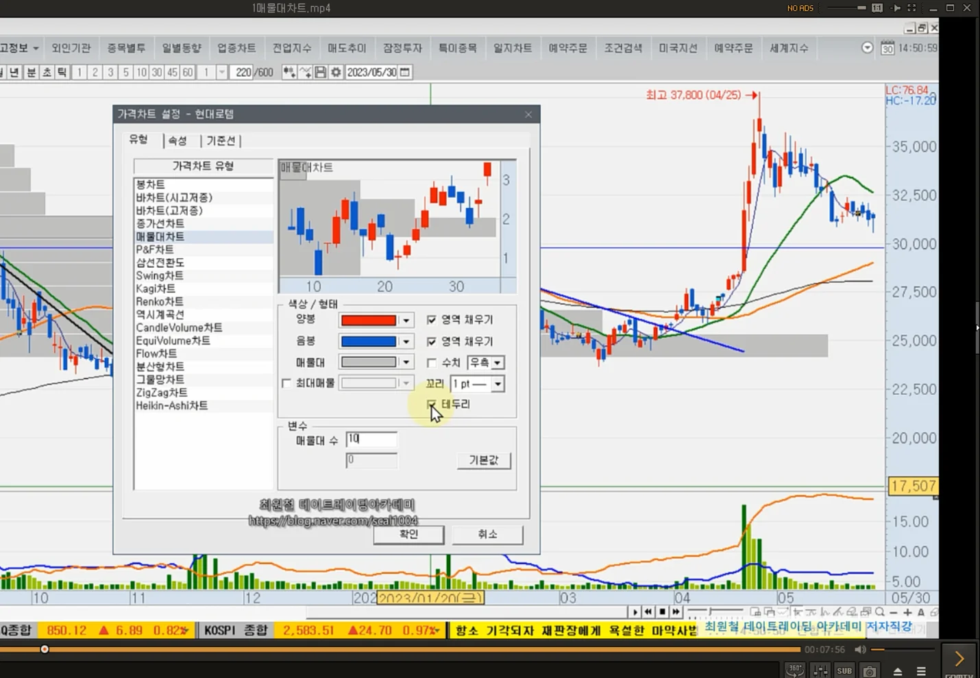Open the custom interval dropdown after 60

pos(222,72)
